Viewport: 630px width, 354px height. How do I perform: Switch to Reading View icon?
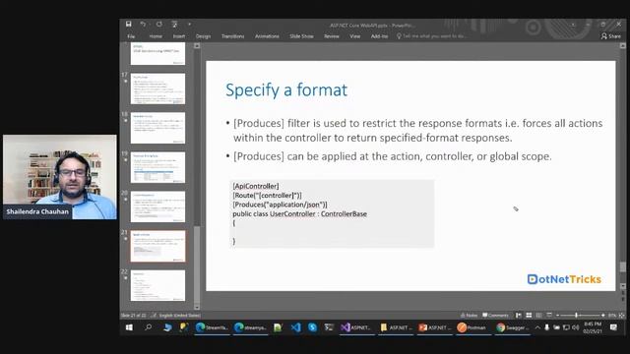(x=538, y=316)
